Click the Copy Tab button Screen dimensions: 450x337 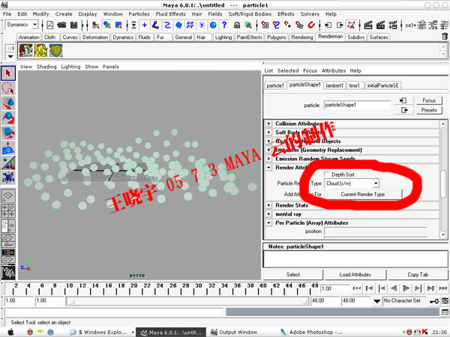pyautogui.click(x=418, y=275)
